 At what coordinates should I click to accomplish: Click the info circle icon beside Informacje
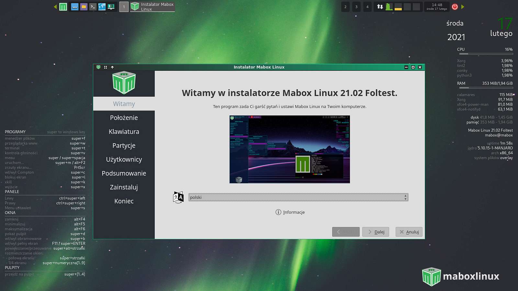point(278,212)
